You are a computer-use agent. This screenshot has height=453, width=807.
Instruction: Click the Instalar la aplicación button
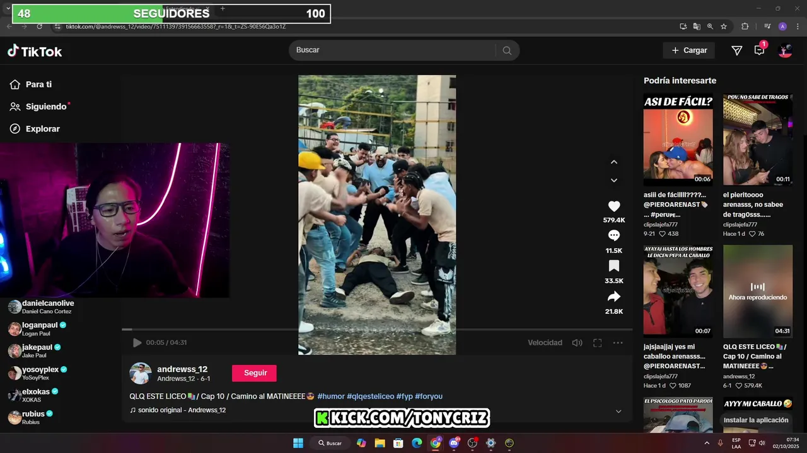tap(756, 420)
